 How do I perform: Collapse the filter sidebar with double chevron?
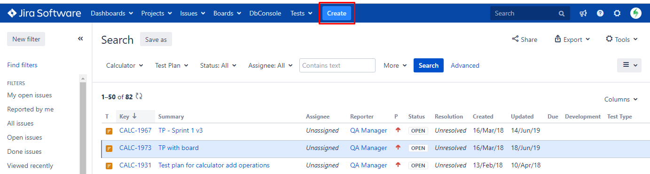80,39
